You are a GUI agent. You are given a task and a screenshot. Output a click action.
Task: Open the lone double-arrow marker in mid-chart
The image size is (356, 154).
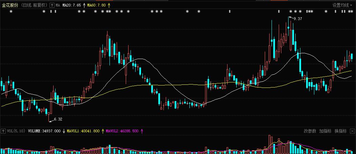click(x=230, y=11)
